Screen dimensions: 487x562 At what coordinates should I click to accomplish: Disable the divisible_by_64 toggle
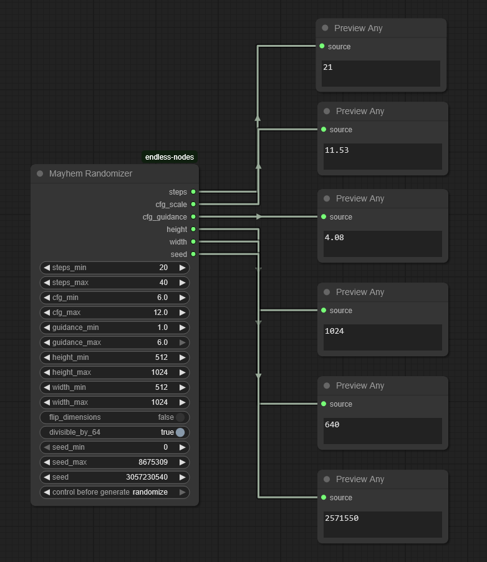click(x=180, y=432)
